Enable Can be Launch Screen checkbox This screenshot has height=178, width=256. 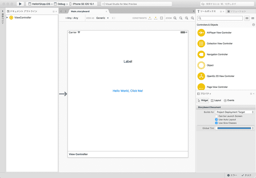pos(217,116)
